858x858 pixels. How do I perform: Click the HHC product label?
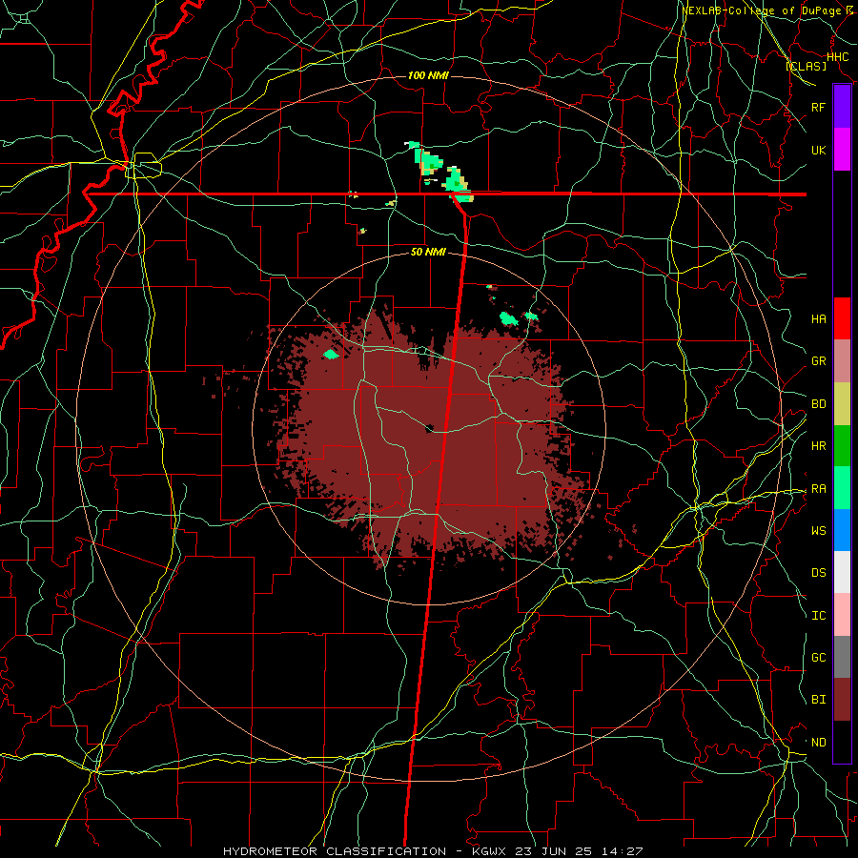tap(838, 56)
